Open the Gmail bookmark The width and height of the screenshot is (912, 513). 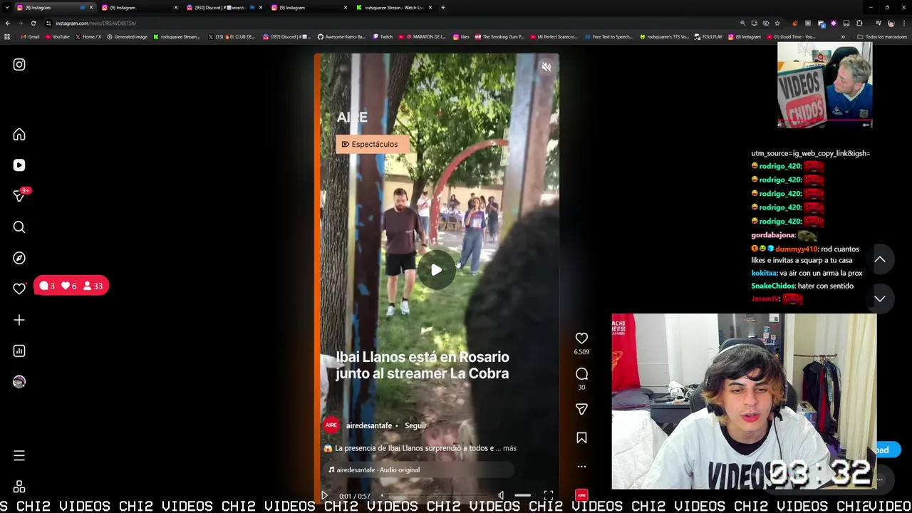coord(30,37)
